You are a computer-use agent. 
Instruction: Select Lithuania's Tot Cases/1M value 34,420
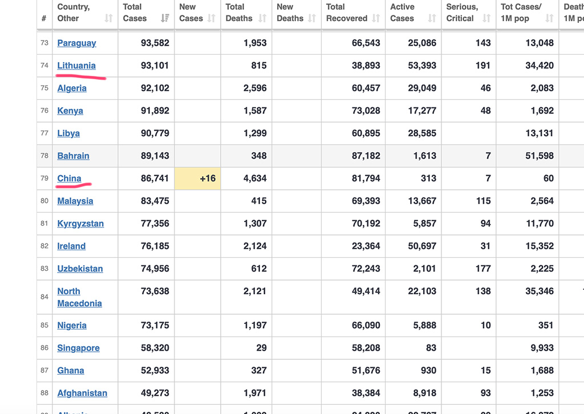click(x=540, y=66)
